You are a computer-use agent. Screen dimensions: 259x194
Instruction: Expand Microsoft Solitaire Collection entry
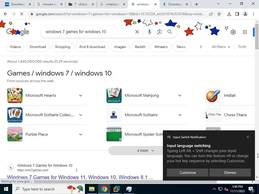(x=81, y=115)
